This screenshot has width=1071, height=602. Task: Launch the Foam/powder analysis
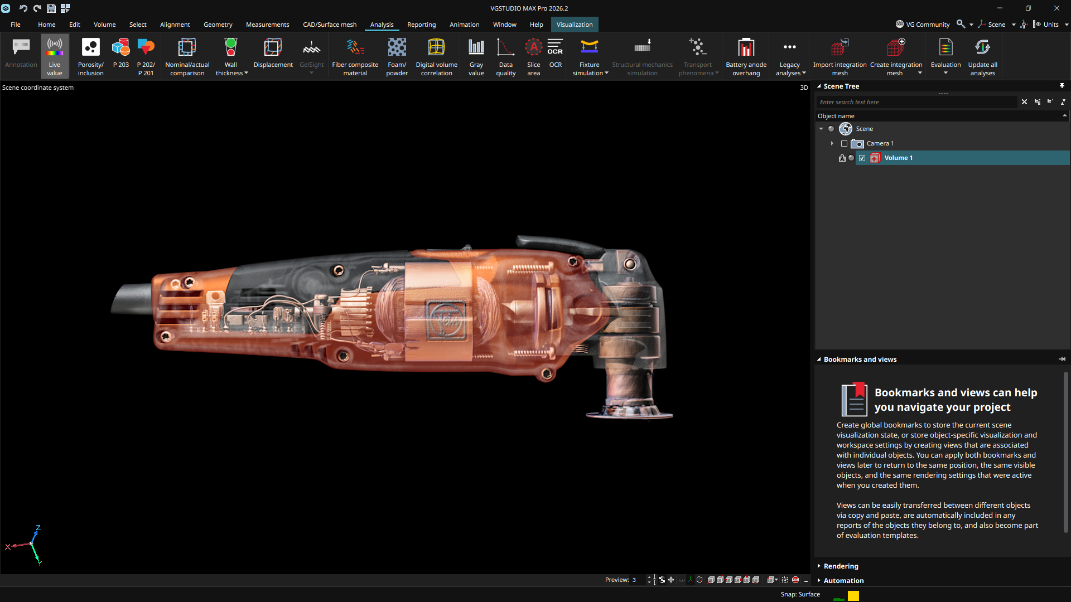pyautogui.click(x=397, y=56)
